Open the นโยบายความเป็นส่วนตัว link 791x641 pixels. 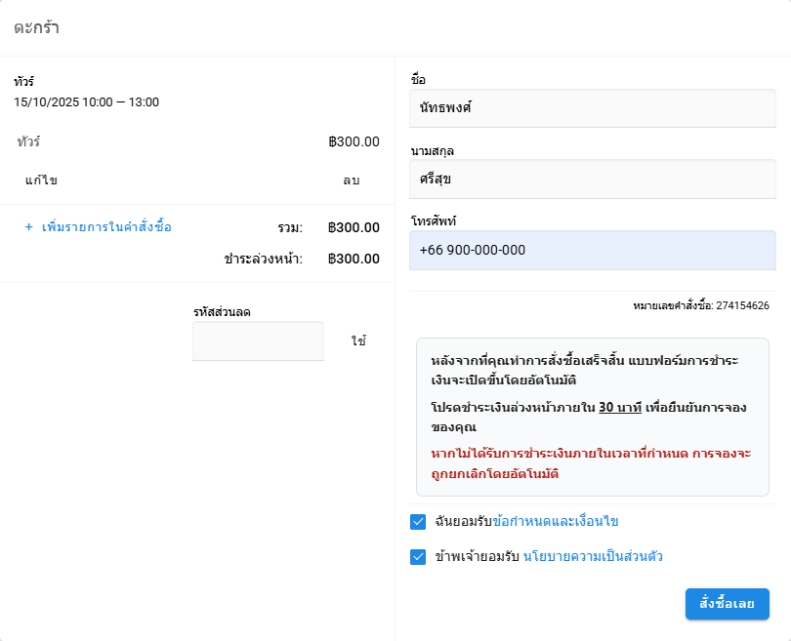pos(594,557)
